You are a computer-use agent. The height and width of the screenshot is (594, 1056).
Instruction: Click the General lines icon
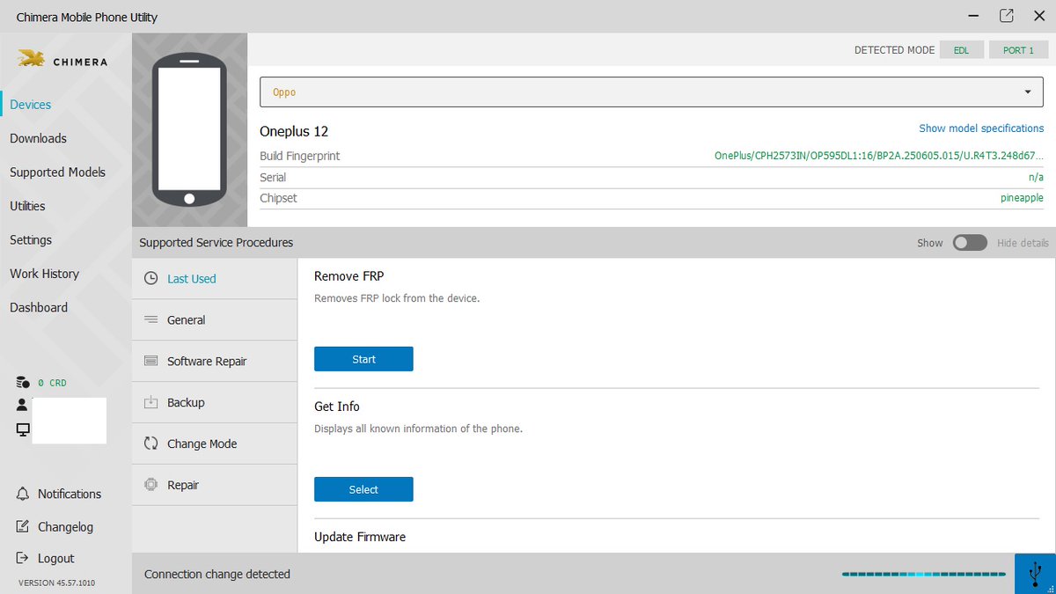tap(150, 319)
